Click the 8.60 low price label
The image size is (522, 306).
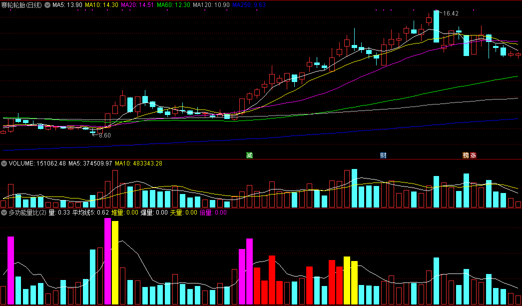click(104, 135)
